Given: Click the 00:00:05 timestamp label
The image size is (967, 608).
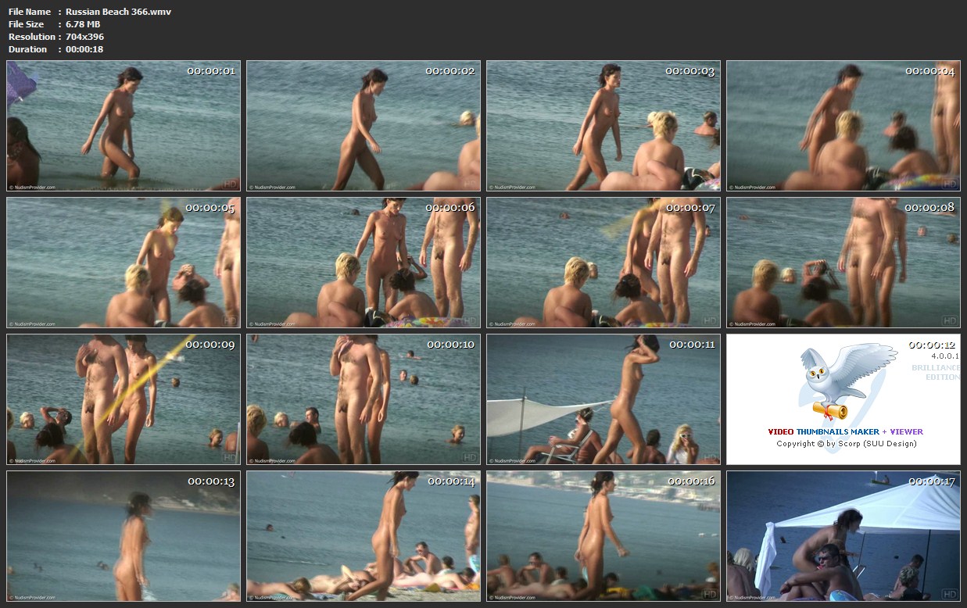Looking at the screenshot, I should point(211,208).
